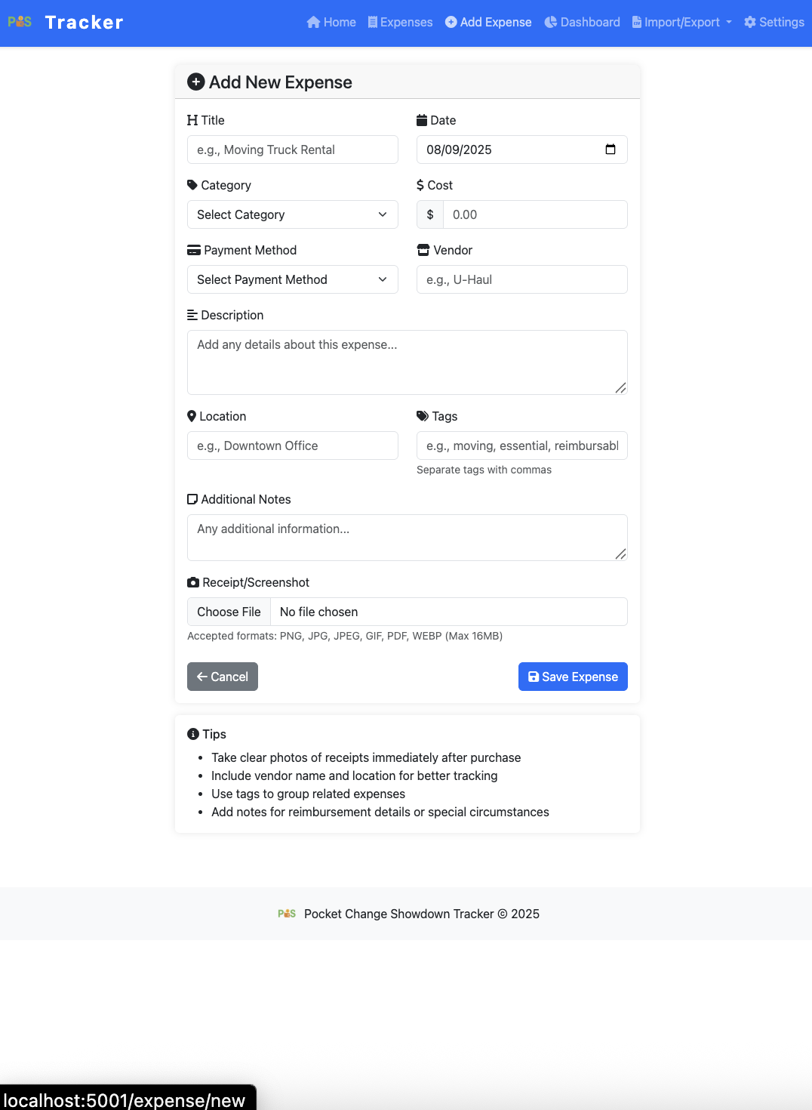Image resolution: width=812 pixels, height=1110 pixels.
Task: Expand the Import/Export menu caret
Action: pos(729,23)
